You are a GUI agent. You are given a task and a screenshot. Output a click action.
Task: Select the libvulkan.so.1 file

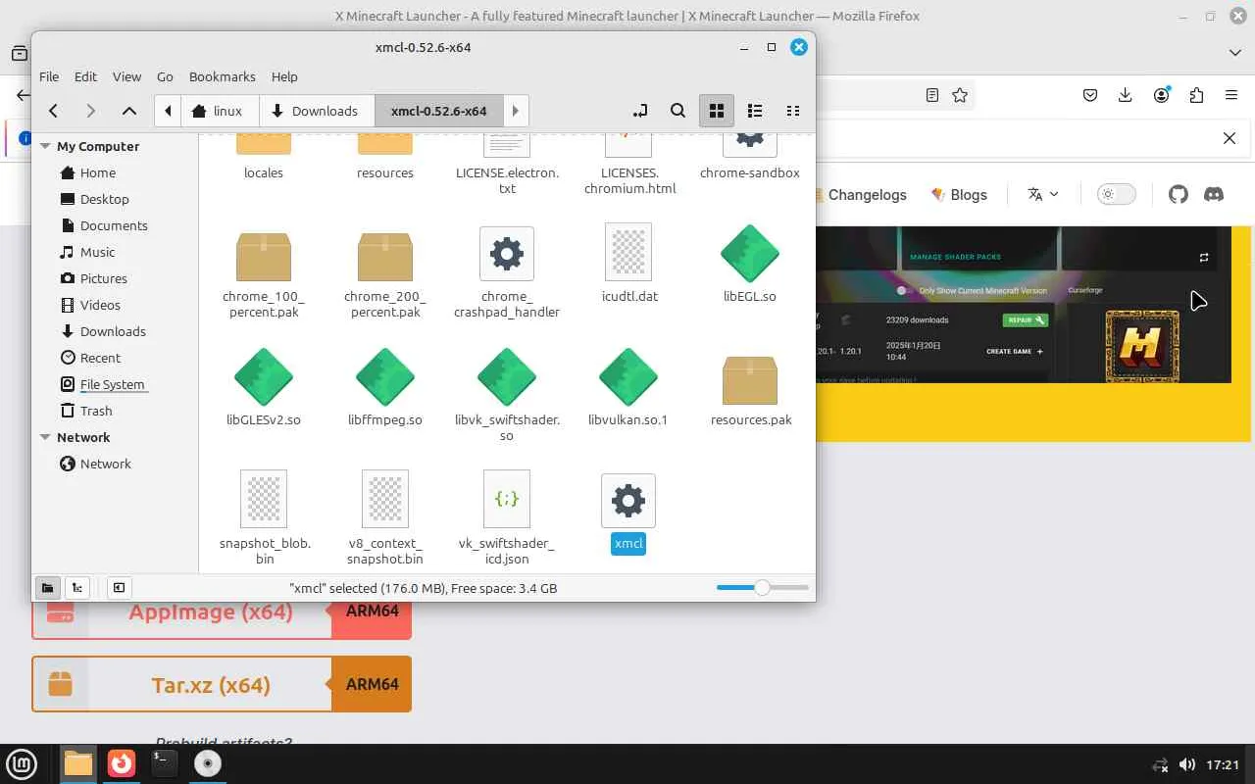[x=628, y=389]
